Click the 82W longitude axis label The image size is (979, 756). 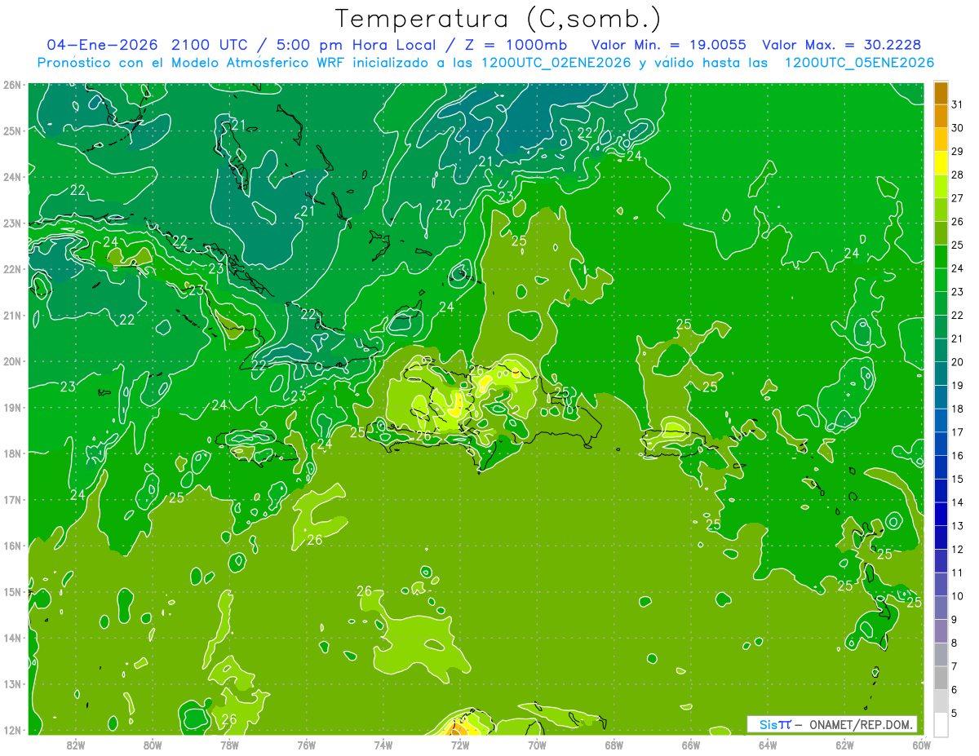click(75, 745)
